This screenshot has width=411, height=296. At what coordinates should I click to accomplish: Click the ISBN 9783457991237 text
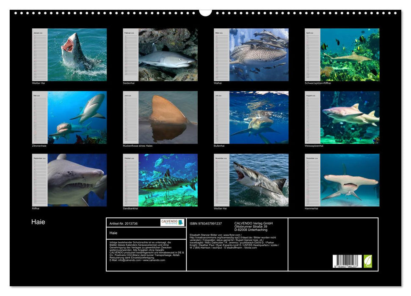[x=206, y=223]
